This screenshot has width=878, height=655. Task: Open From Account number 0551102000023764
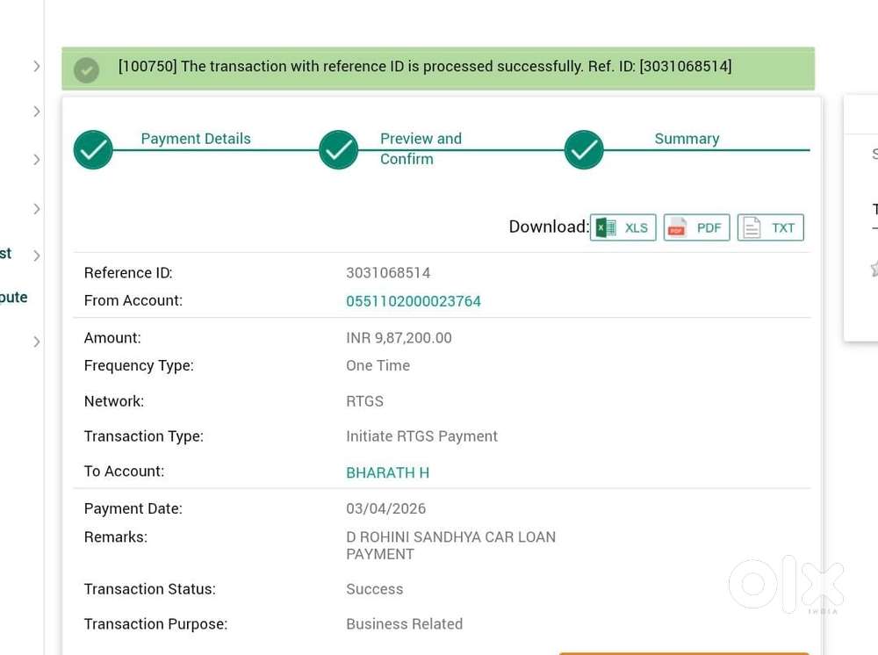tap(414, 301)
